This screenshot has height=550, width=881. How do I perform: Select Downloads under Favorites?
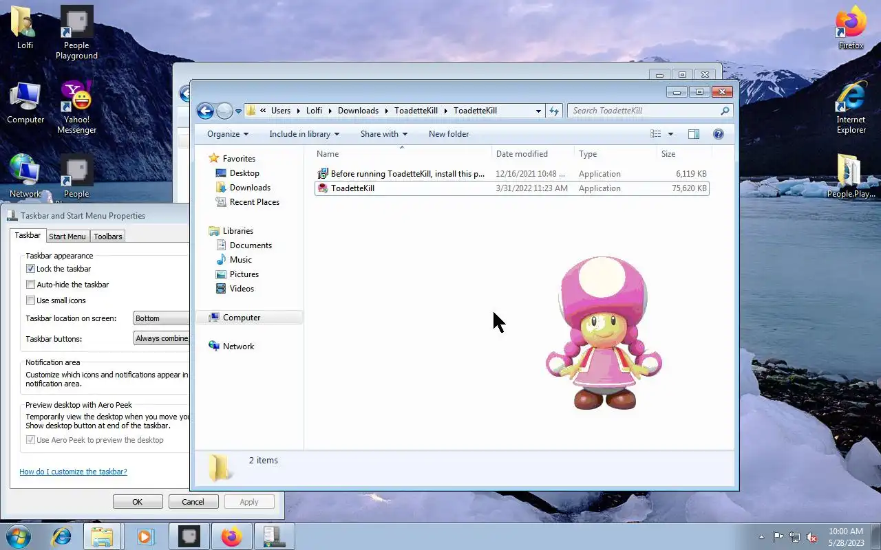(x=249, y=188)
